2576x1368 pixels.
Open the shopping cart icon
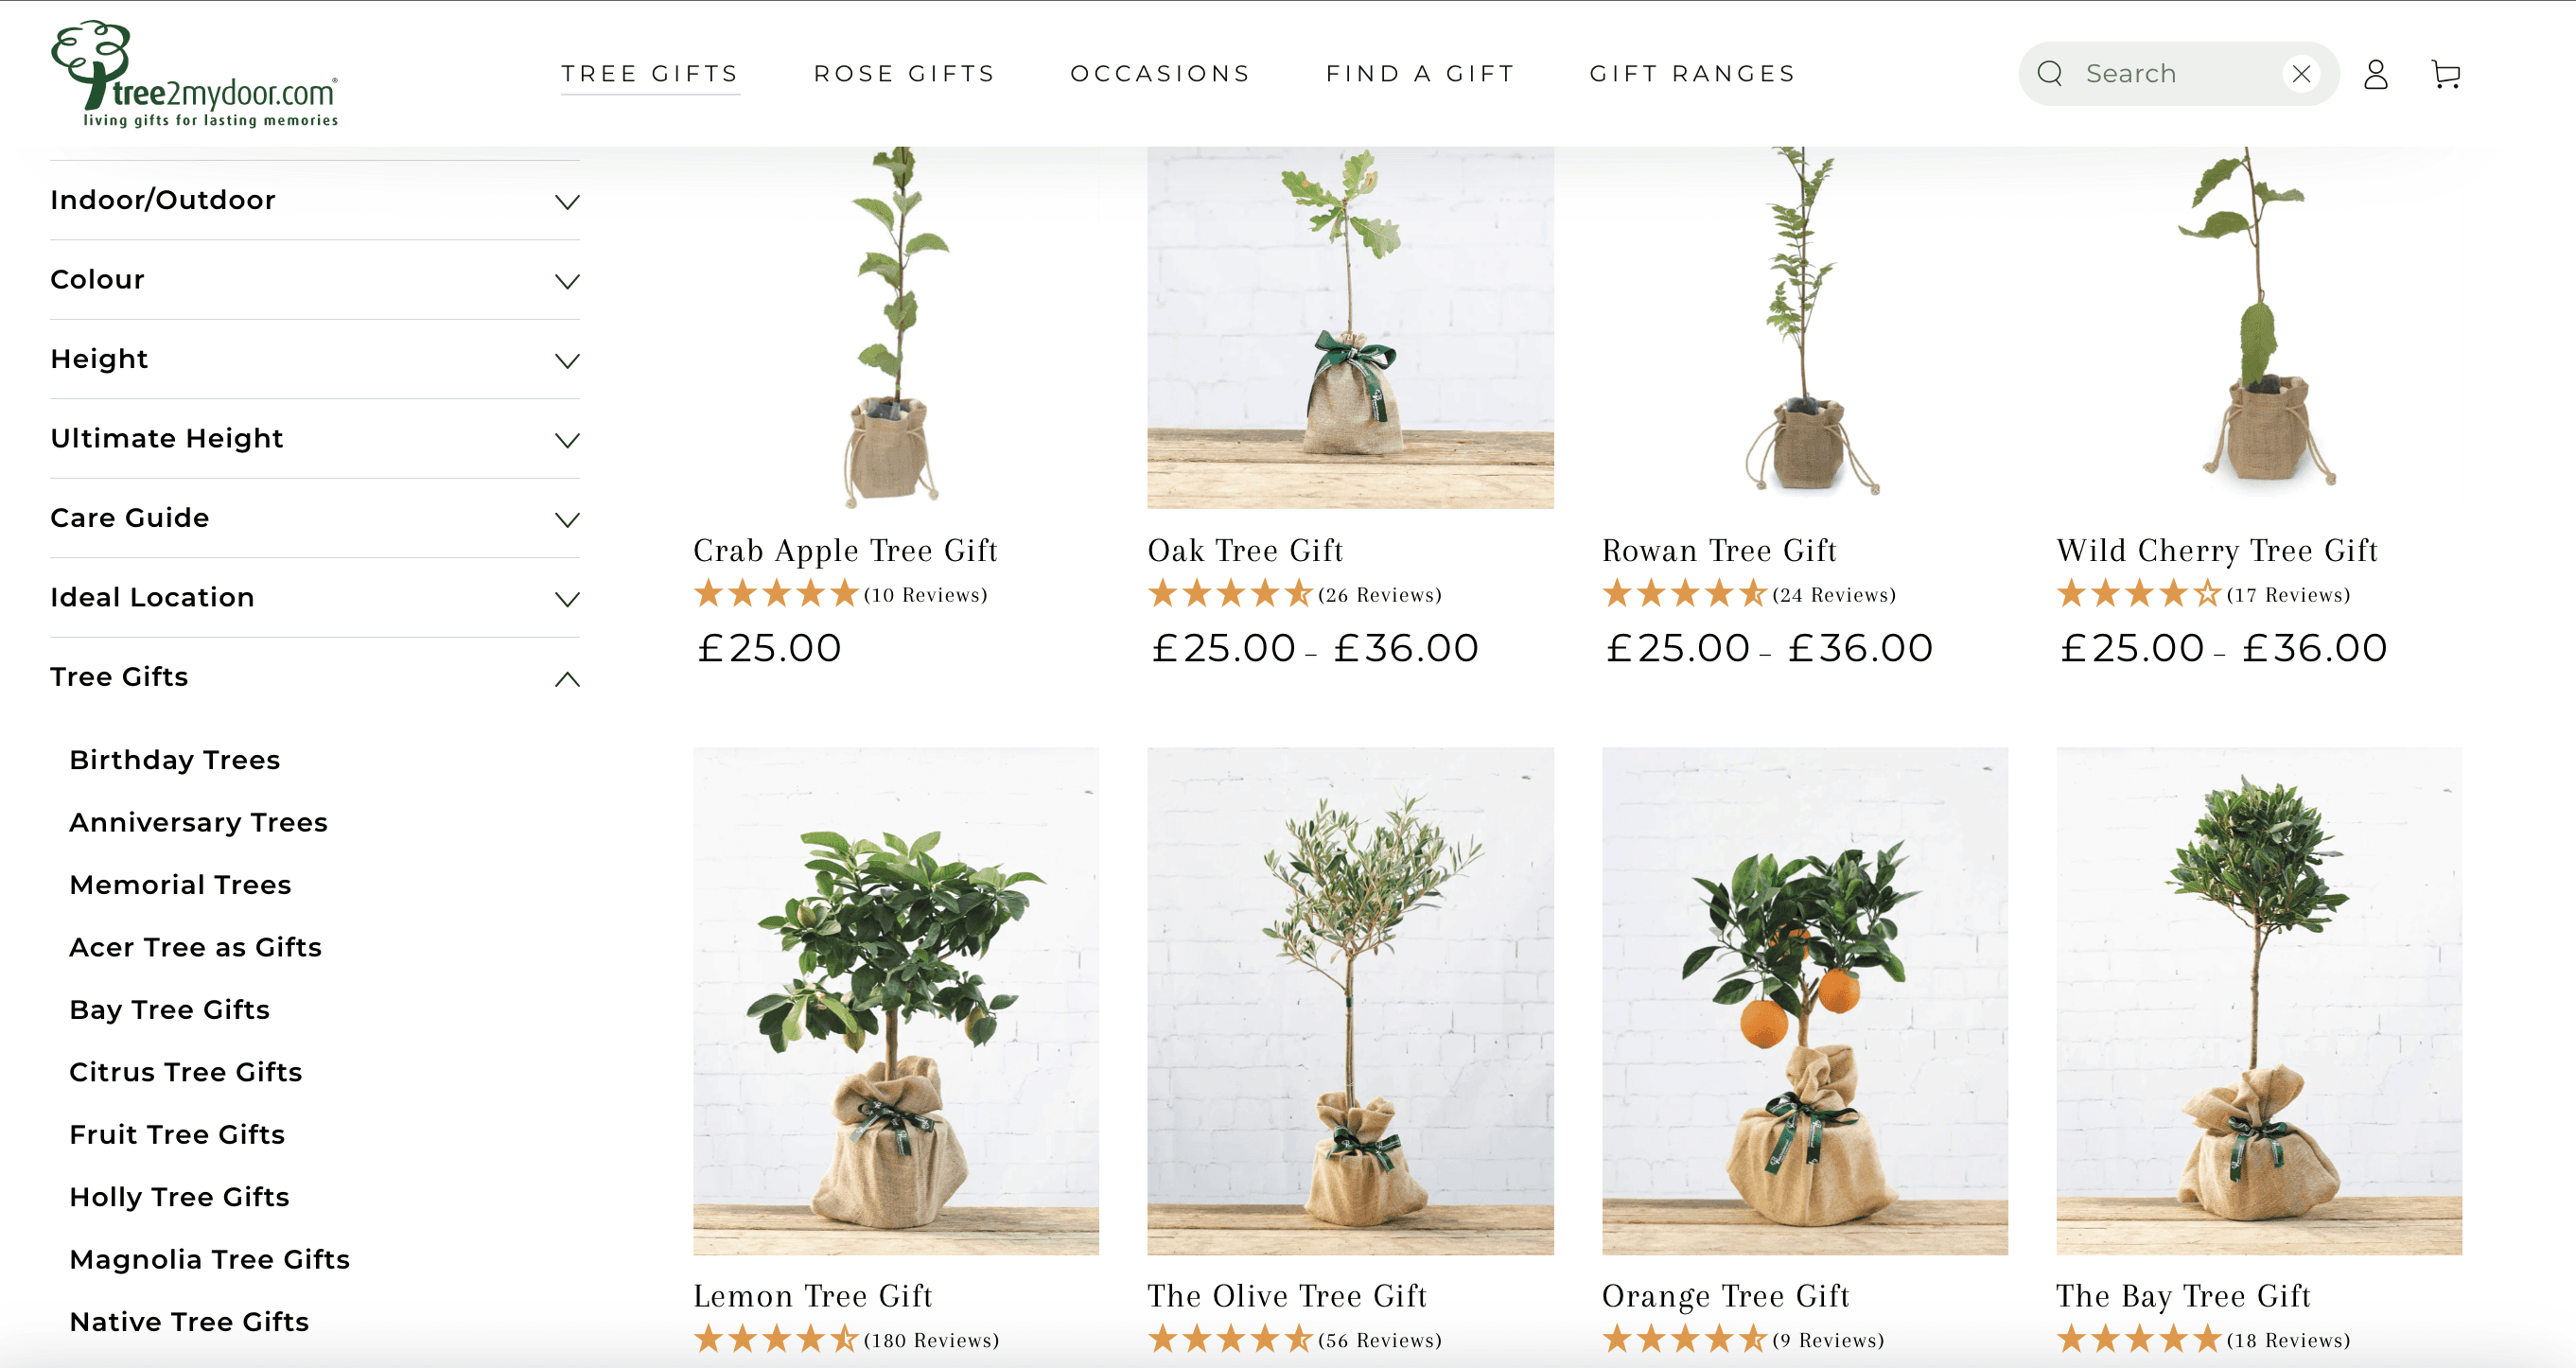[2446, 74]
